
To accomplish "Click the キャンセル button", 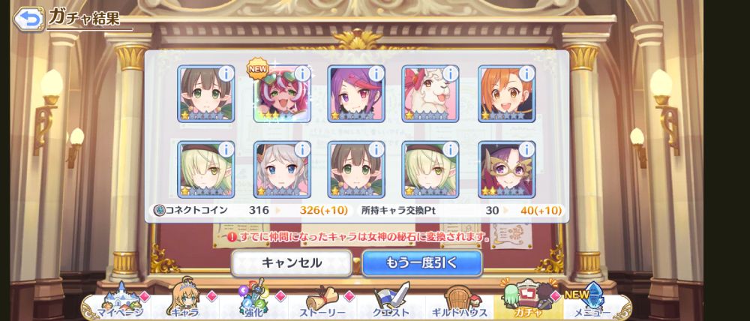I will (292, 263).
